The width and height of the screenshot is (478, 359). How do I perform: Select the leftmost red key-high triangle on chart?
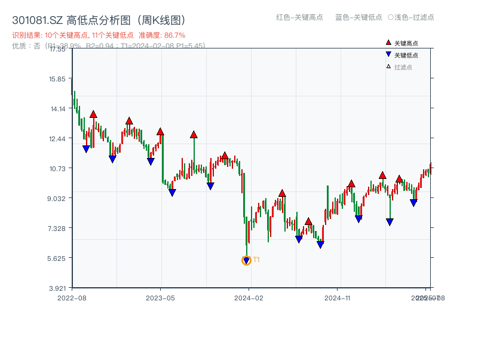93,114
